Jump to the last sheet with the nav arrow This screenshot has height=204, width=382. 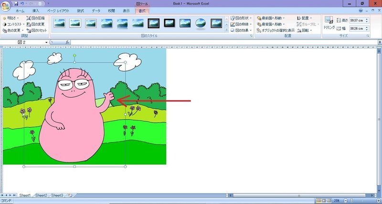pos(15,195)
